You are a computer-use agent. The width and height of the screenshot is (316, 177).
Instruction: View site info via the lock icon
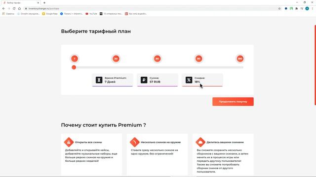(x=26, y=8)
